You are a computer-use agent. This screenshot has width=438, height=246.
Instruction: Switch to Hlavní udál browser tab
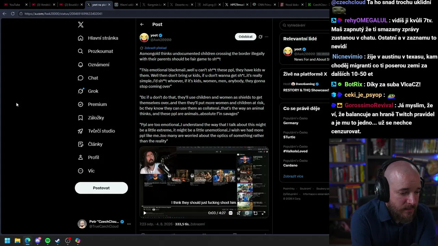pos(127,5)
